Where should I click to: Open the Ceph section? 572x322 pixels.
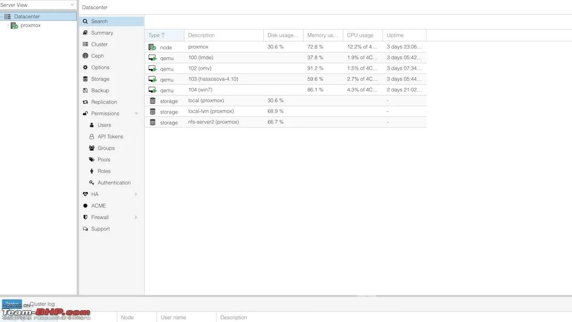click(x=111, y=56)
